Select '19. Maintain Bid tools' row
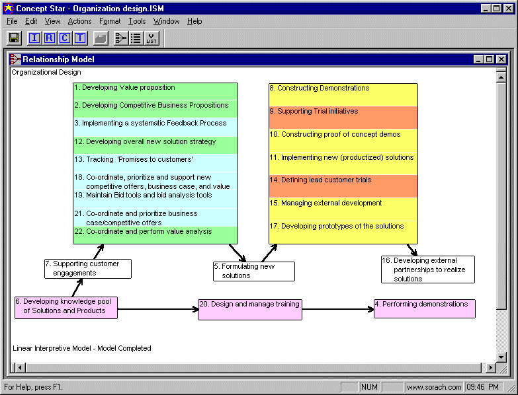 [x=155, y=199]
